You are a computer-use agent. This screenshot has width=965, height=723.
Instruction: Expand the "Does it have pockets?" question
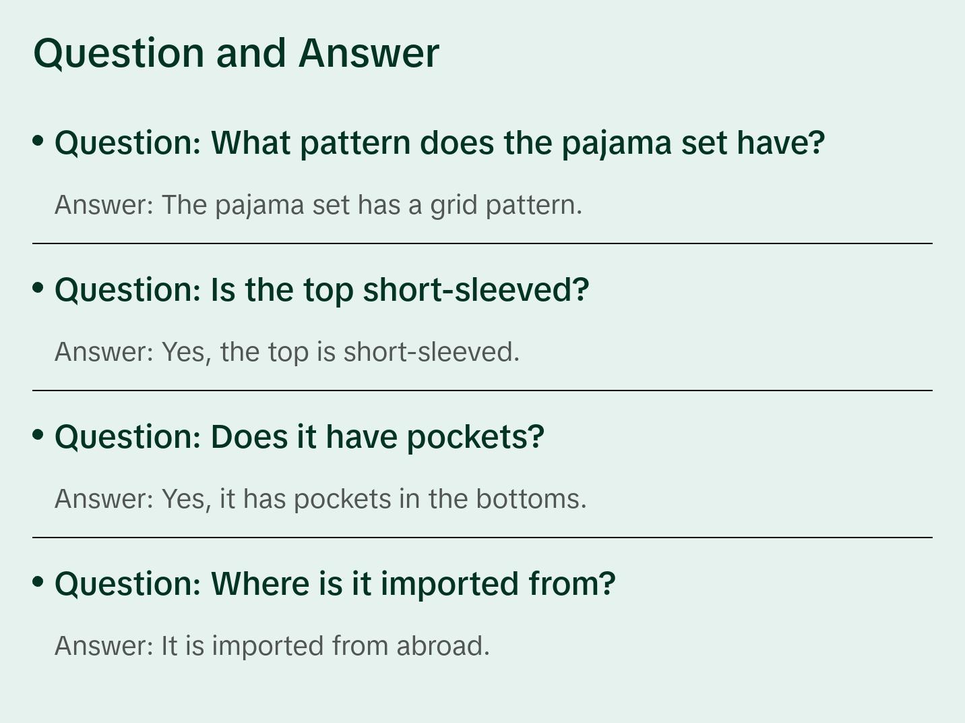click(x=299, y=437)
